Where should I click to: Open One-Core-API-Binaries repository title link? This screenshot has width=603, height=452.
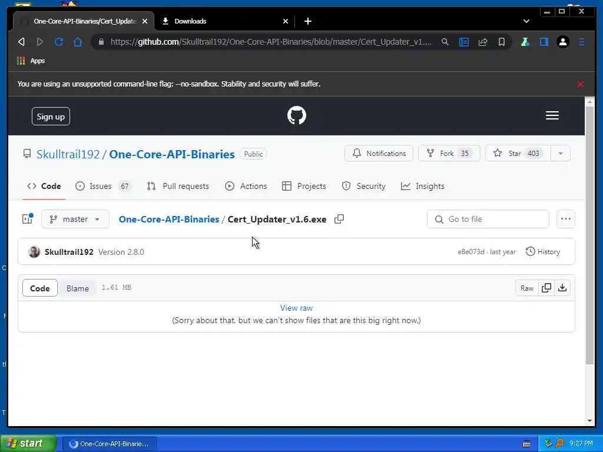click(172, 154)
